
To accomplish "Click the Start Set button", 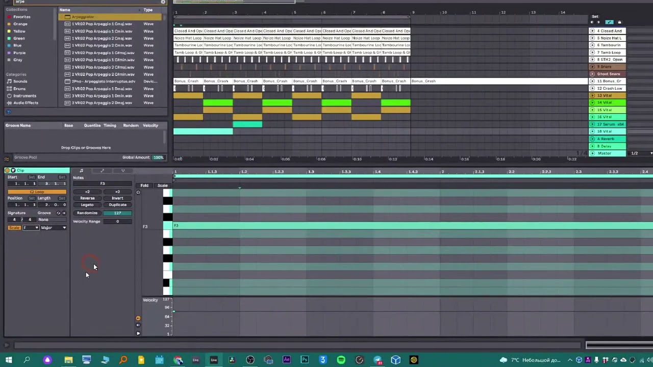I will (31, 177).
